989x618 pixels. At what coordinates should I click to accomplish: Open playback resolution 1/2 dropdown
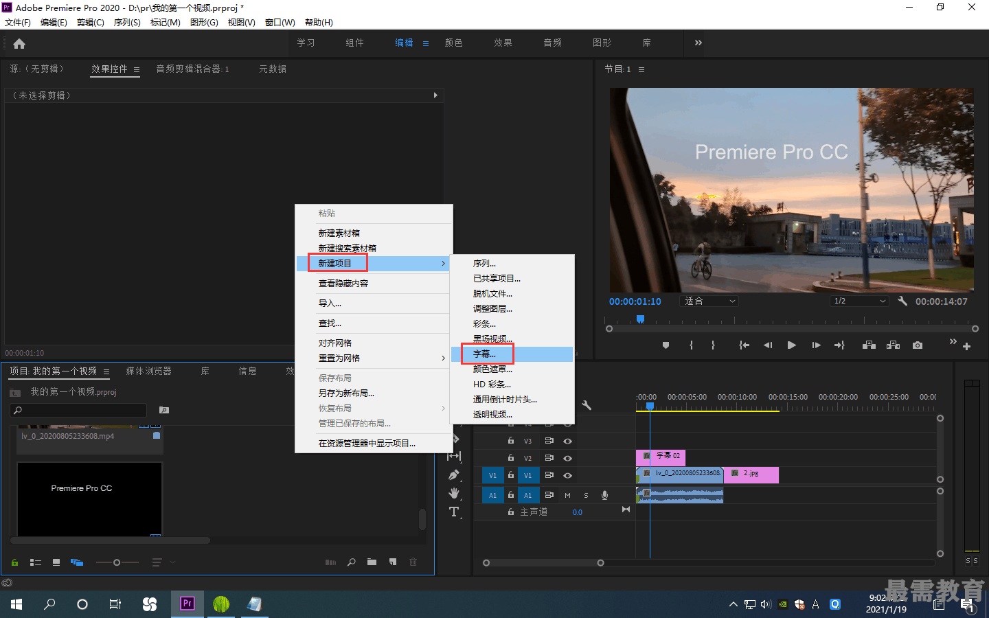point(859,301)
